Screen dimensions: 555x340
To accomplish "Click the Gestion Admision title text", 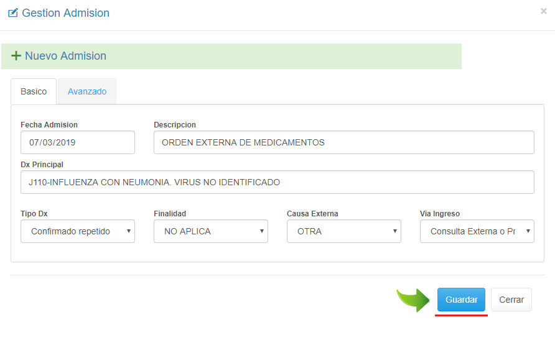I will (x=65, y=13).
